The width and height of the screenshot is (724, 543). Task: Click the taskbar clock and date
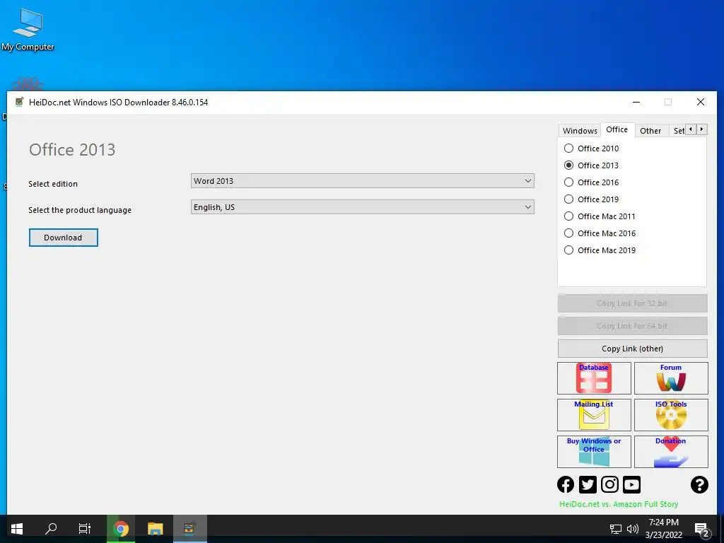coord(663,529)
